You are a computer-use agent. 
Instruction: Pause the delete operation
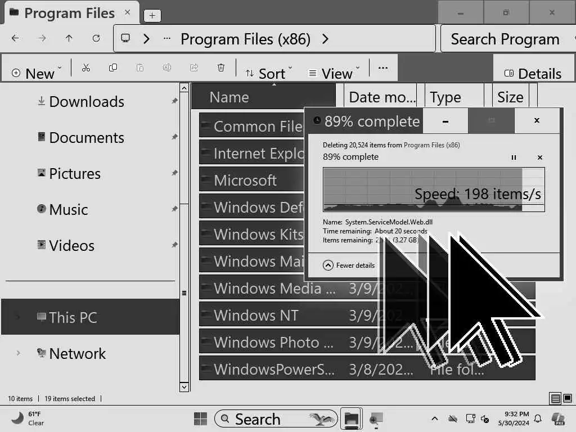point(514,157)
